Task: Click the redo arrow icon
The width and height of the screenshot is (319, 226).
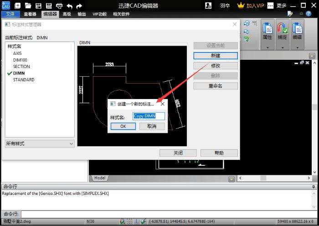Action: pyautogui.click(x=79, y=6)
